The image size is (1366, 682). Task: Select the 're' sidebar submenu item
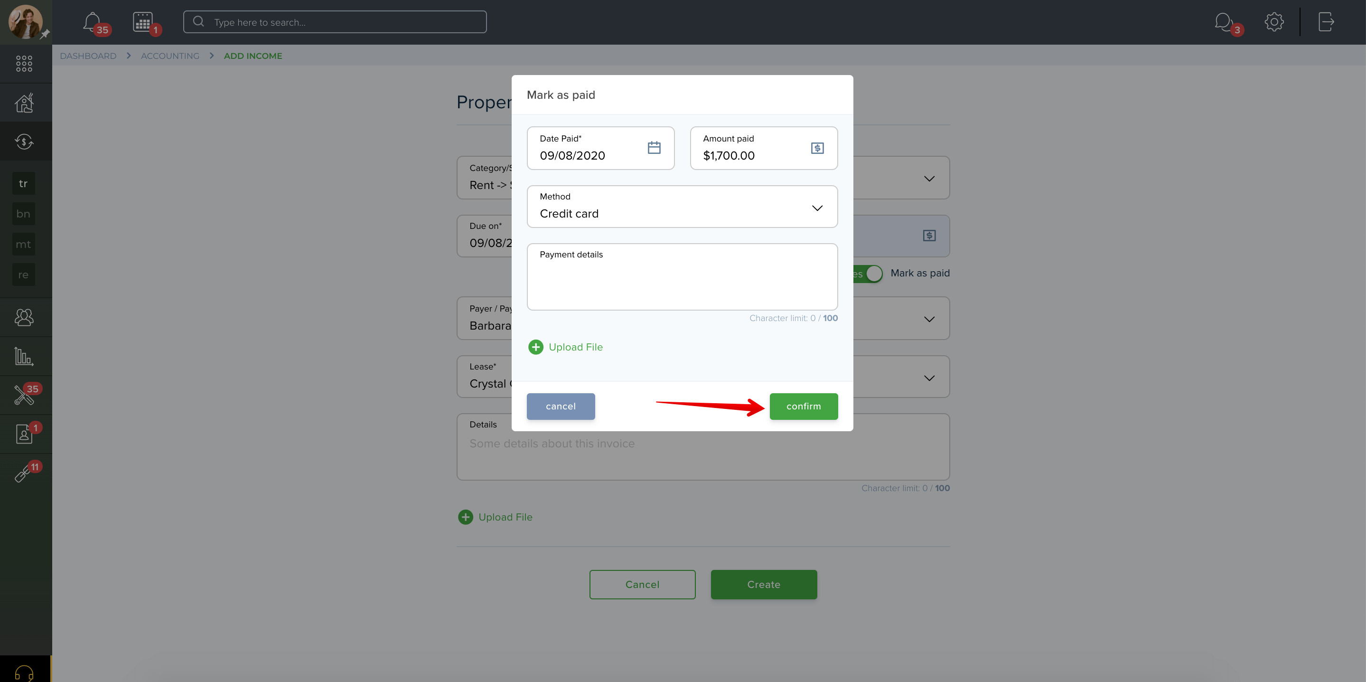click(23, 275)
